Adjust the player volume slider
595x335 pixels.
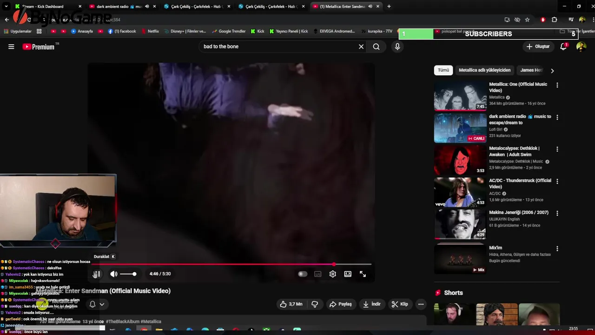click(x=128, y=274)
